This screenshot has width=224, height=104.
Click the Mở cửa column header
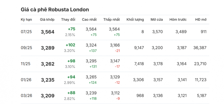pos(157,20)
